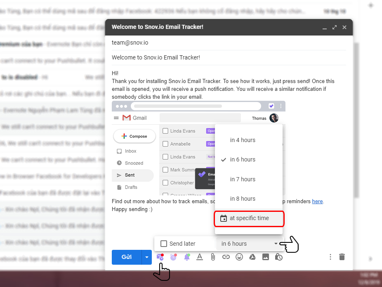Expand compose window to full screen
Screen dimensions: 382x287
[x=335, y=27]
